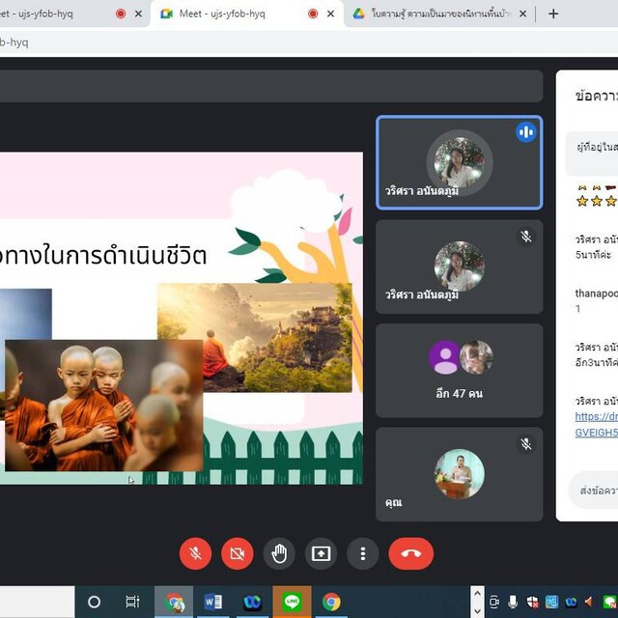Image resolution: width=618 pixels, height=618 pixels.
Task: Click the Task View taskbar icon
Action: click(x=132, y=602)
